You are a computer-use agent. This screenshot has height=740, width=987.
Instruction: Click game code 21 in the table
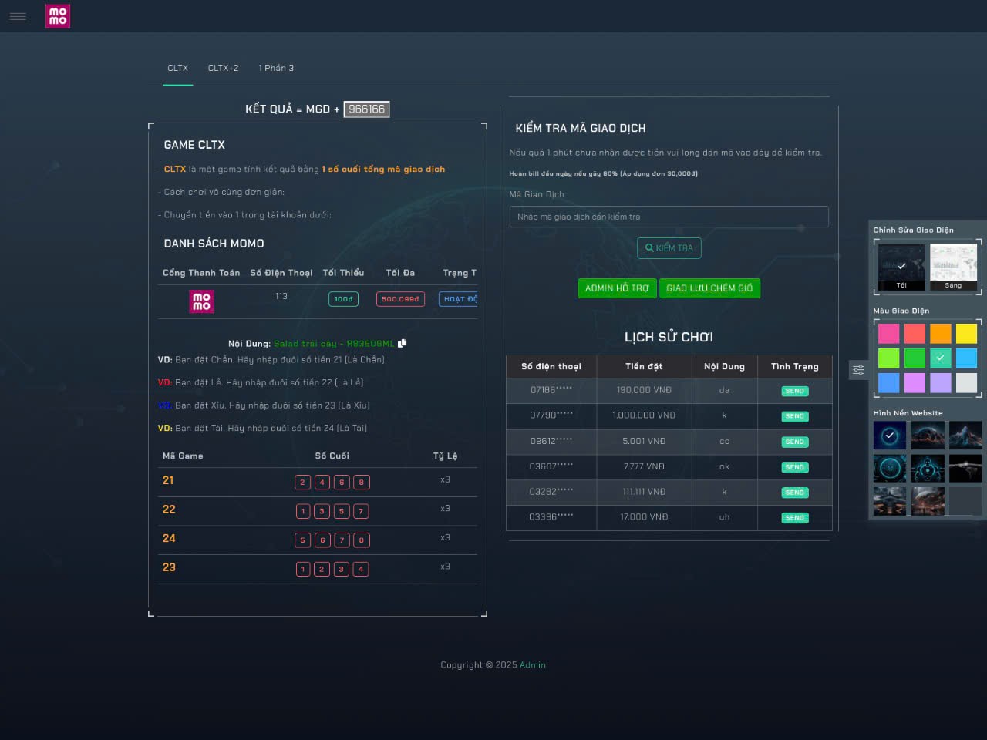[168, 480]
